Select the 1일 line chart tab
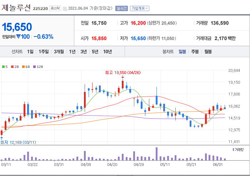Screen dimensions: 250x176 (x=30, y=52)
